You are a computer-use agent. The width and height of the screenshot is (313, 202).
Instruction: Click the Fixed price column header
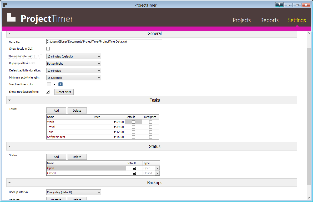[150, 117]
